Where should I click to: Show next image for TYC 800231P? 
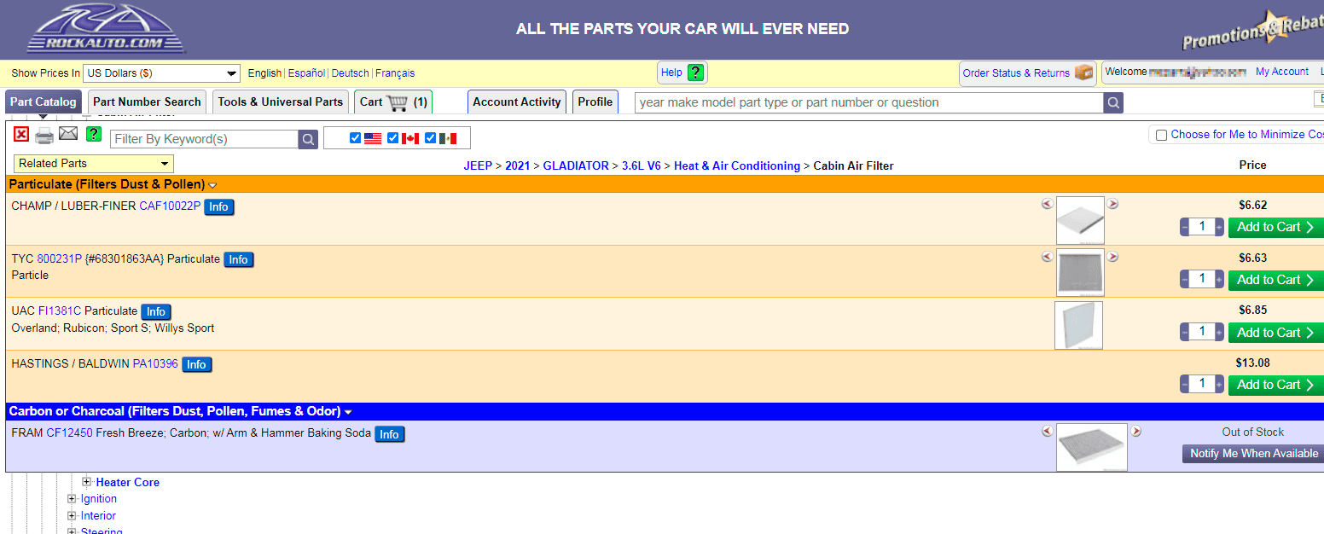click(x=1112, y=257)
